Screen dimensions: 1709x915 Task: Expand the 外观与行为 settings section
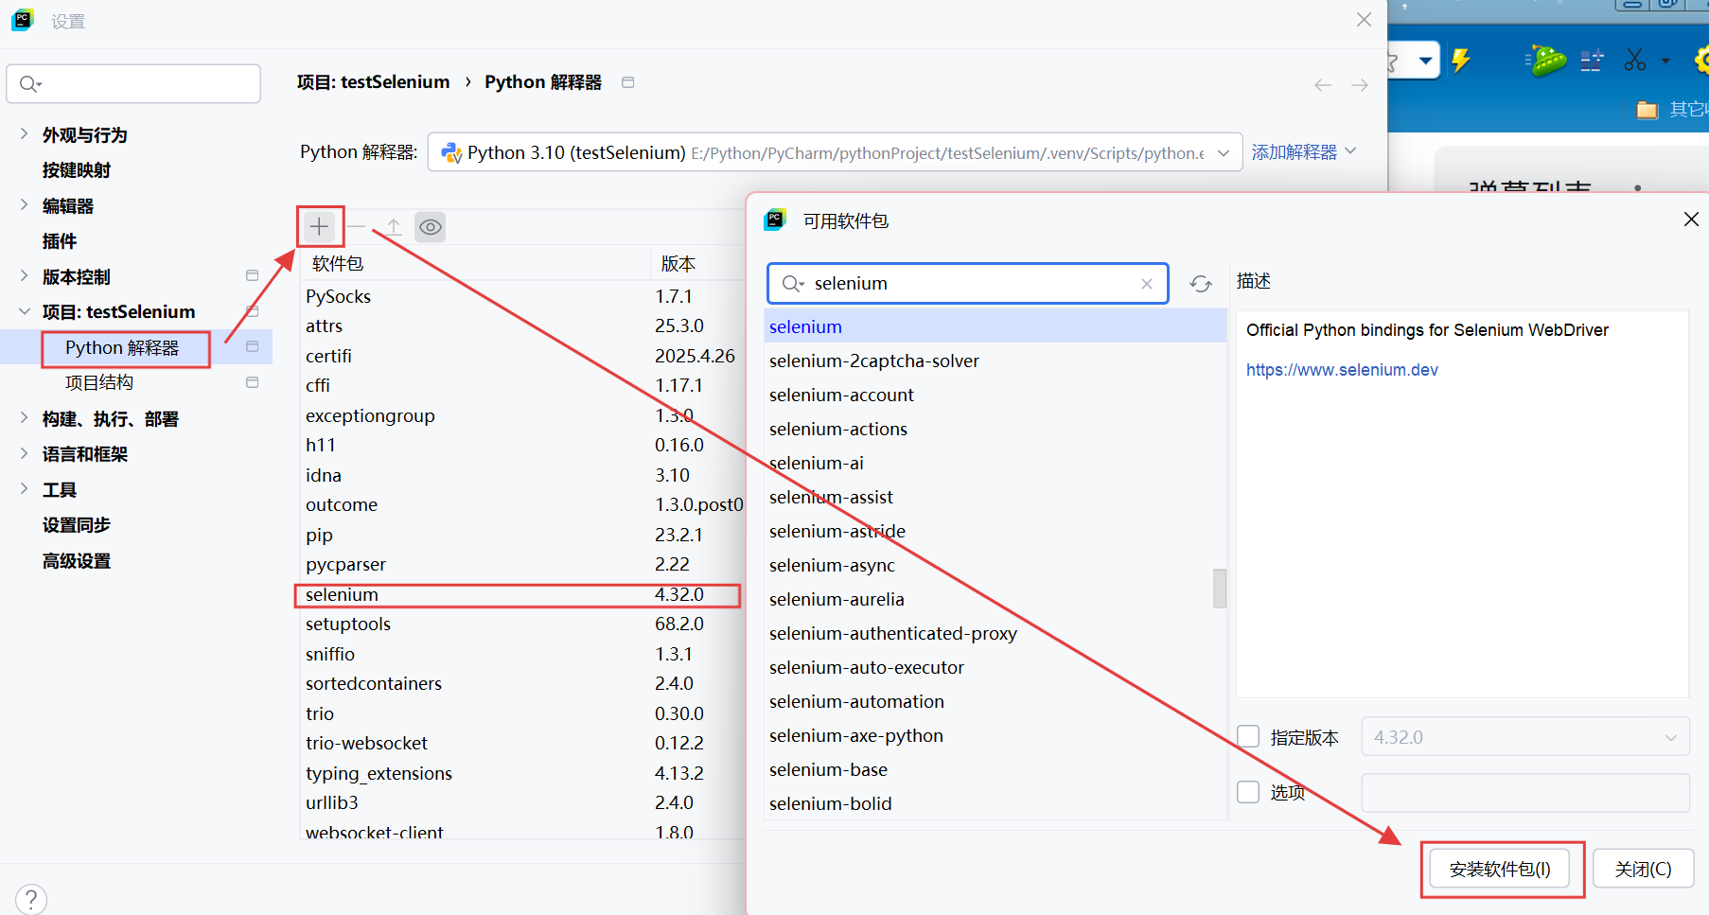[x=24, y=134]
